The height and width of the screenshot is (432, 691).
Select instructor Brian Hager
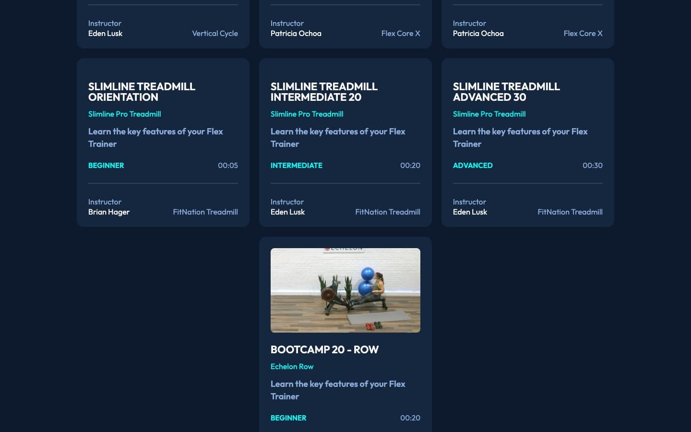109,212
